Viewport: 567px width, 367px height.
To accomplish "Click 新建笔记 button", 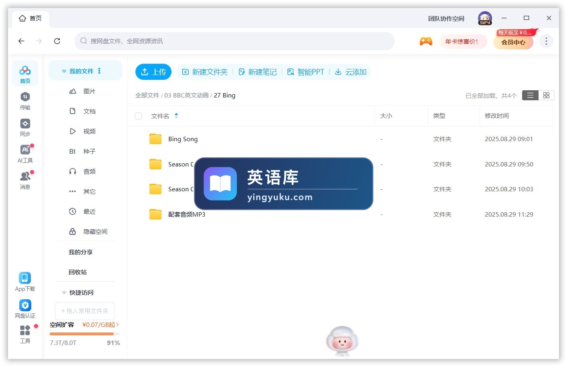I will tap(258, 72).
